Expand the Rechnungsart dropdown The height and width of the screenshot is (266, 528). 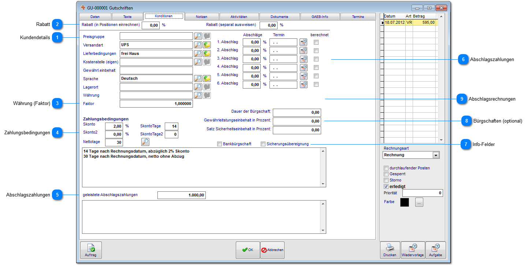436,155
